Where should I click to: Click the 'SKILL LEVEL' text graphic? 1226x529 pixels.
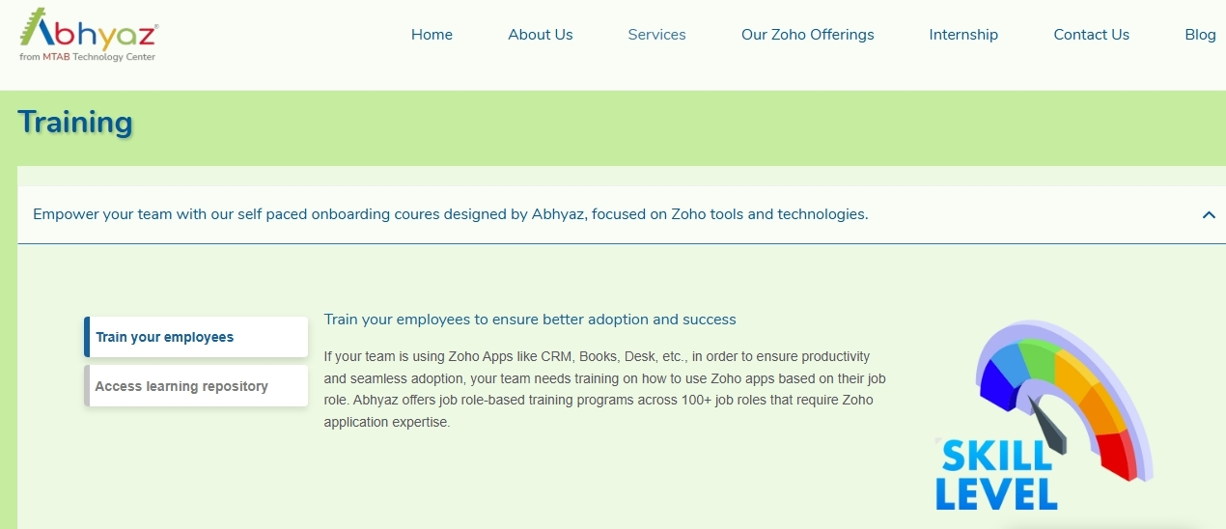click(995, 476)
